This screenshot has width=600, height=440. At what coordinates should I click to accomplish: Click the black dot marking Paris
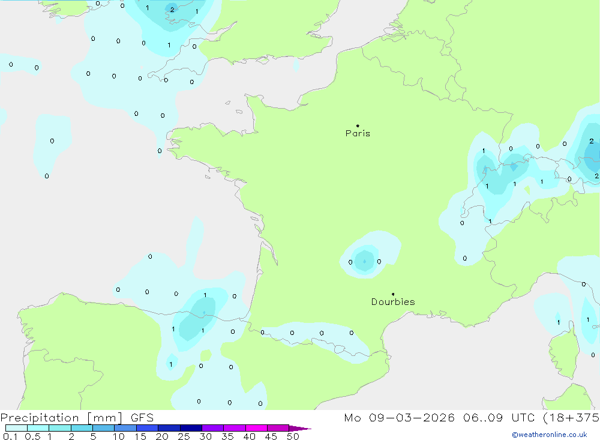point(358,125)
